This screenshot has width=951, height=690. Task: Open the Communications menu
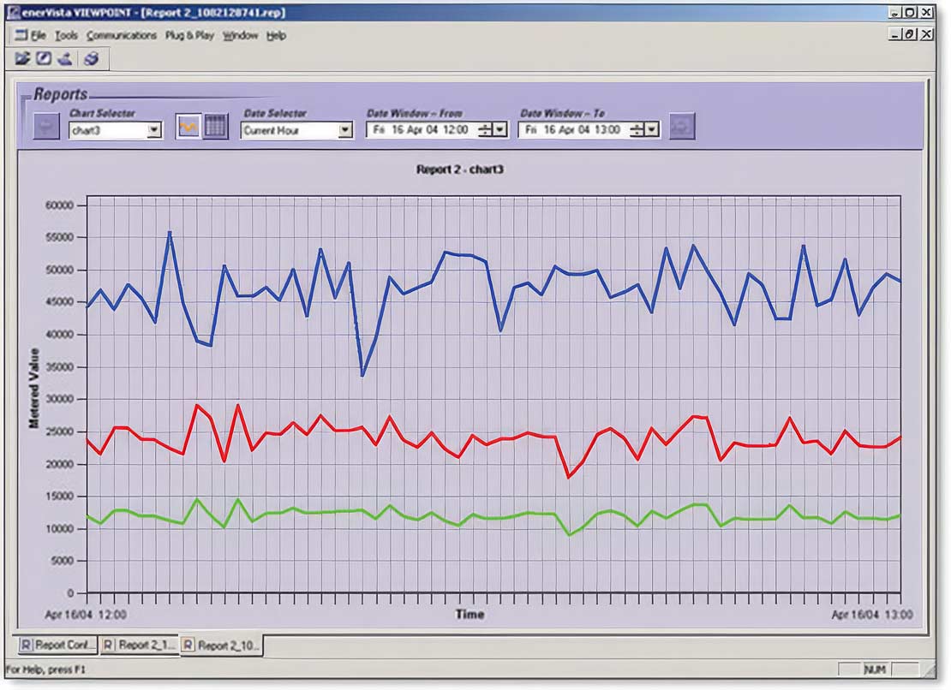coord(122,35)
